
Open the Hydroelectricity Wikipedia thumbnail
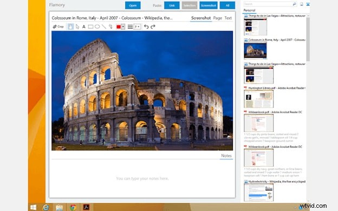[x=259, y=192]
